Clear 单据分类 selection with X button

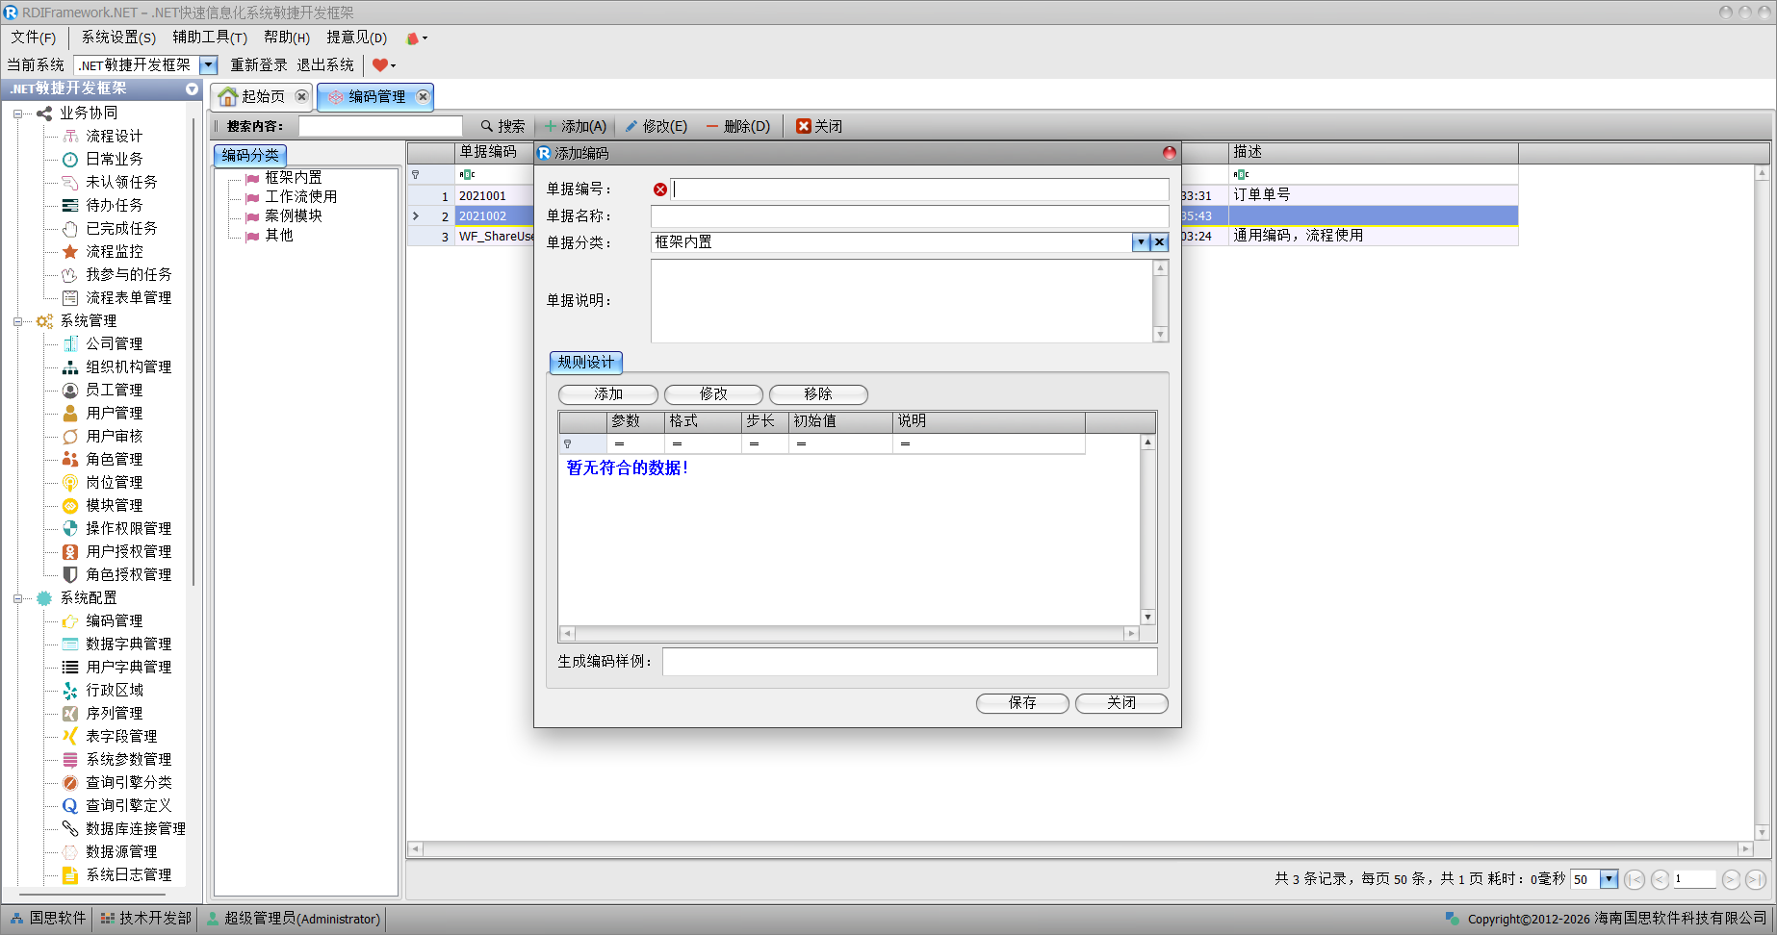click(1160, 242)
